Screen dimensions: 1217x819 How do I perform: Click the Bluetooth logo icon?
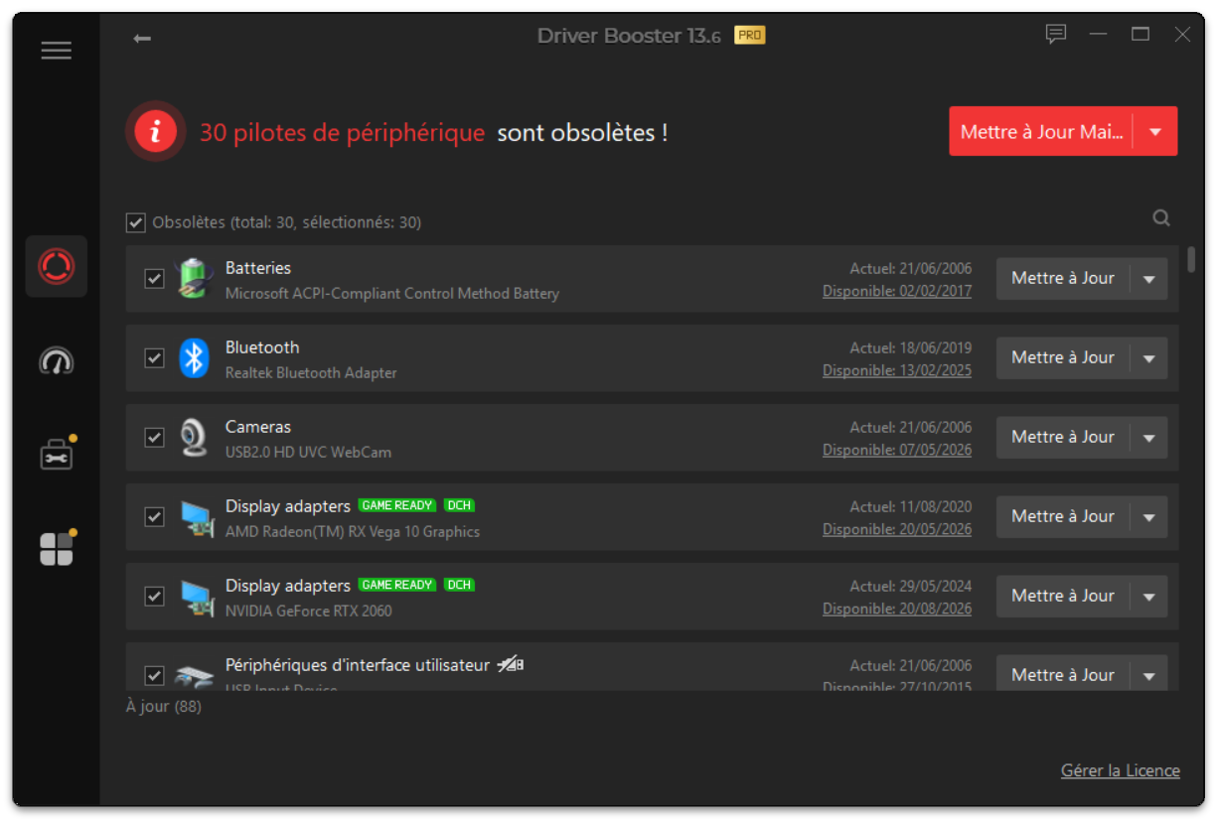(194, 357)
